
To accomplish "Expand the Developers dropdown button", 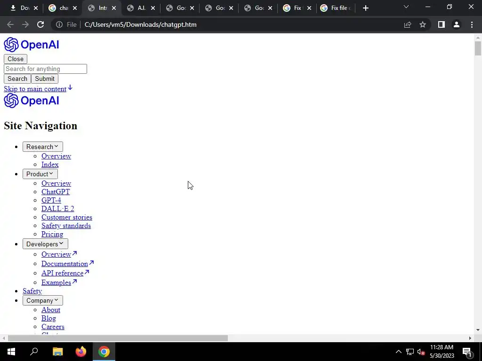I will [x=45, y=244].
